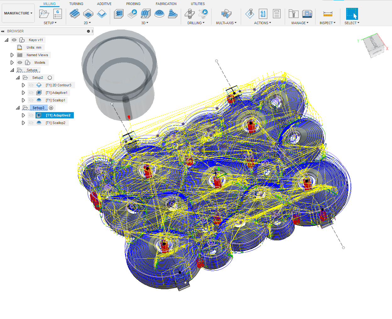Open the FABRICATION tab
Screen dimensions: 392x319
(166, 4)
